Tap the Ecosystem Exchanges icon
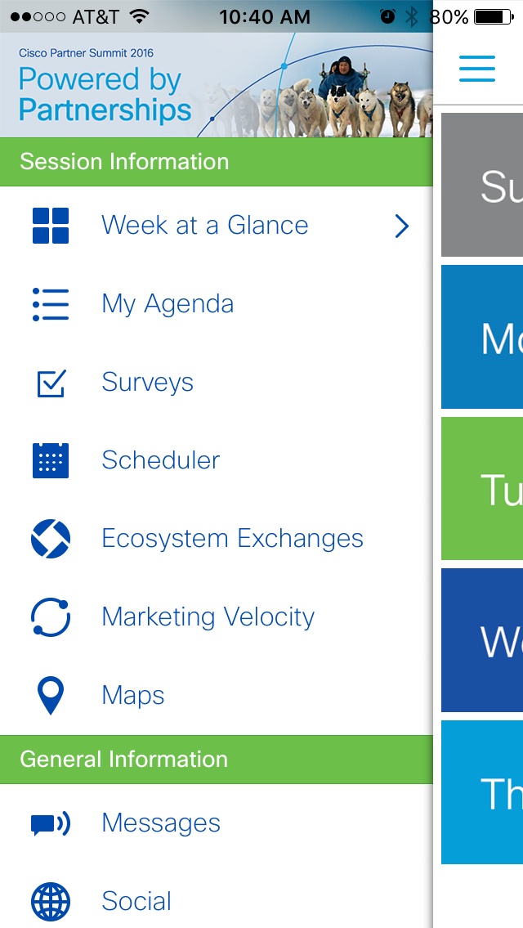Screen dimensions: 523x928 pyautogui.click(x=51, y=539)
